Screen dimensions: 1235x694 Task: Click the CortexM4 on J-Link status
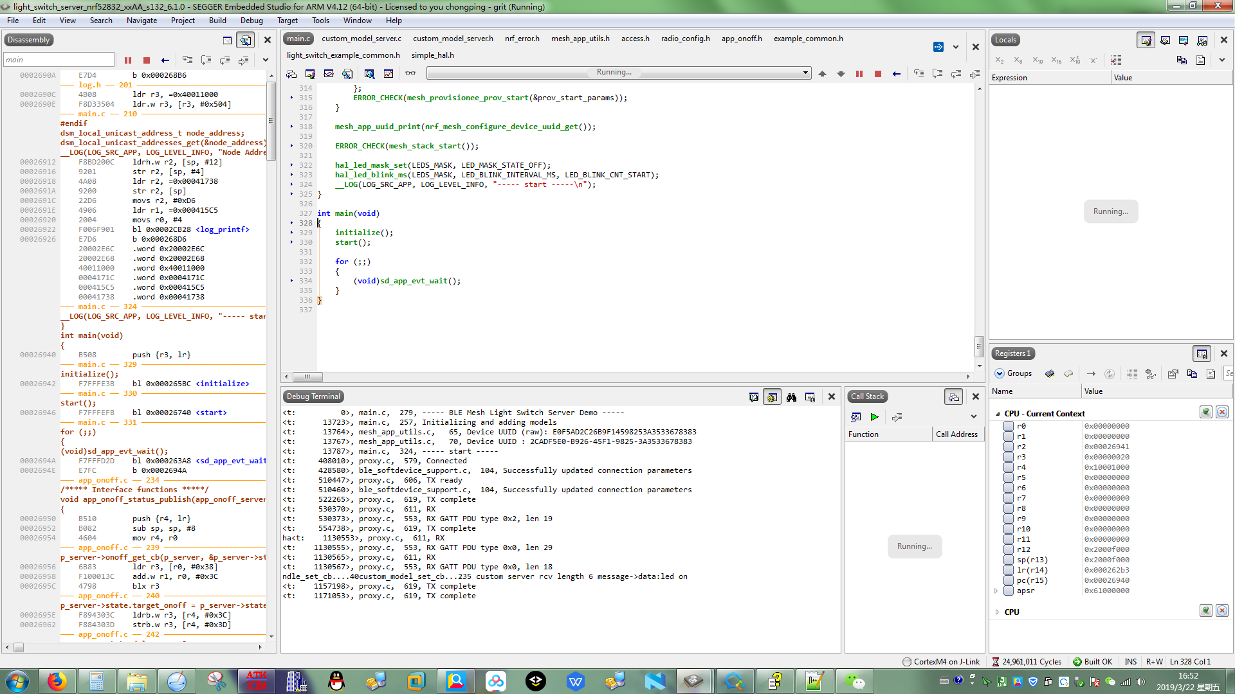941,662
